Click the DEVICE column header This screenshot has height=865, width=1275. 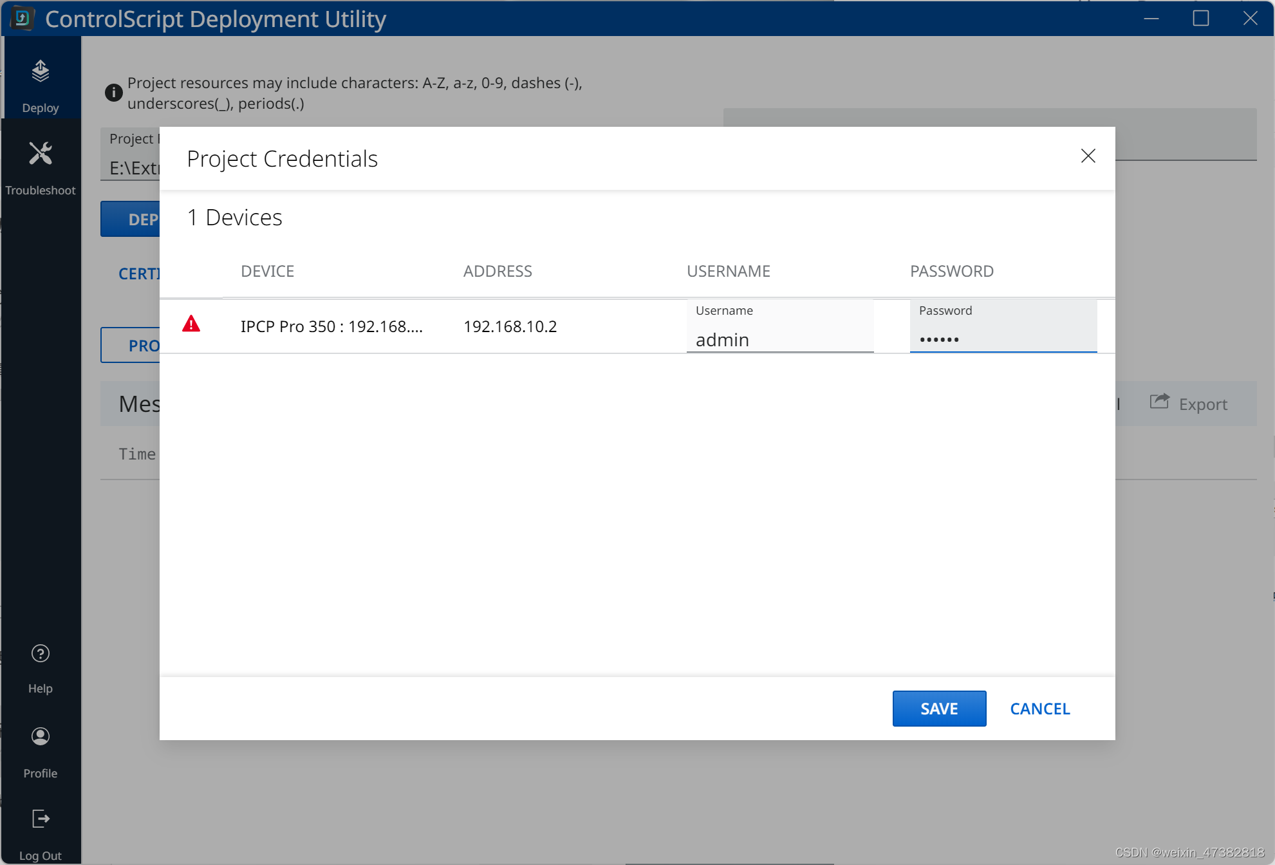pyautogui.click(x=267, y=272)
